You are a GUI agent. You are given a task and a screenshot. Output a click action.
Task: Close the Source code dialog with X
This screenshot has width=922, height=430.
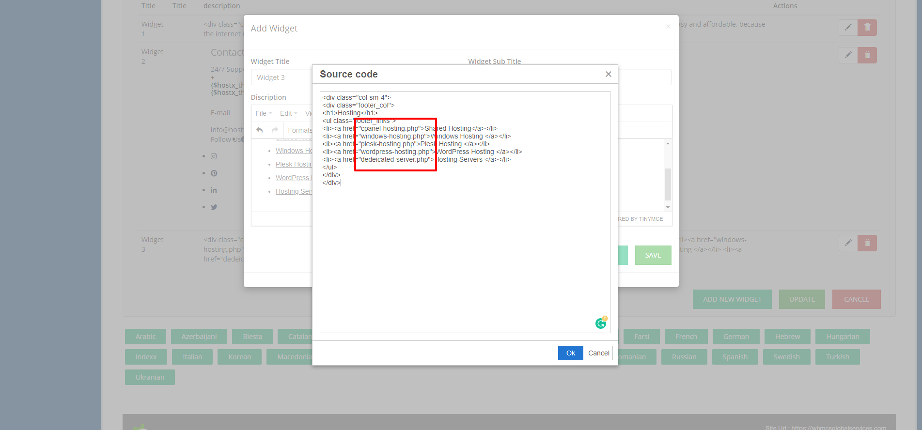[x=608, y=74]
